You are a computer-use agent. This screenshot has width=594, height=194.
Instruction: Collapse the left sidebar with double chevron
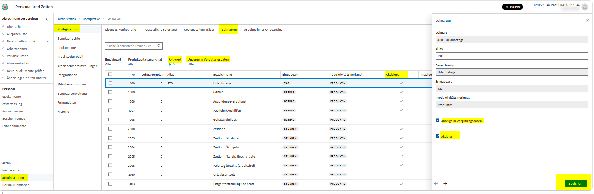tap(47, 19)
